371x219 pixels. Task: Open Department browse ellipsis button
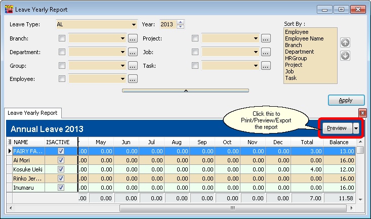click(x=133, y=52)
